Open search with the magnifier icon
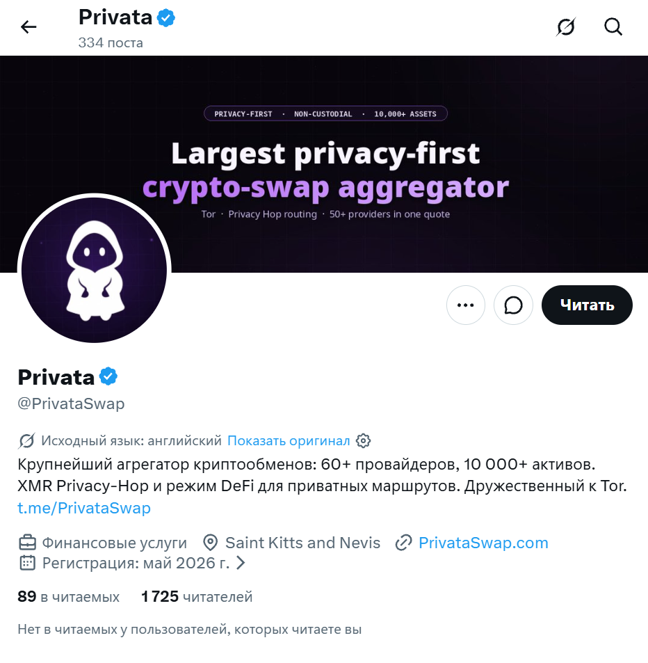Screen dimensions: 648x663 pyautogui.click(x=613, y=27)
